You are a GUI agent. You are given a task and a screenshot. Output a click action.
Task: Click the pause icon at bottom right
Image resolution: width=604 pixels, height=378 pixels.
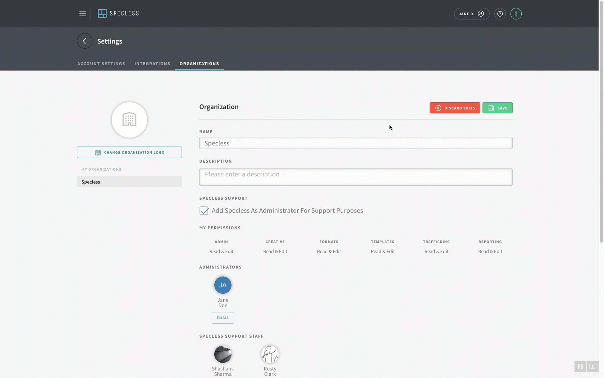pyautogui.click(x=580, y=366)
